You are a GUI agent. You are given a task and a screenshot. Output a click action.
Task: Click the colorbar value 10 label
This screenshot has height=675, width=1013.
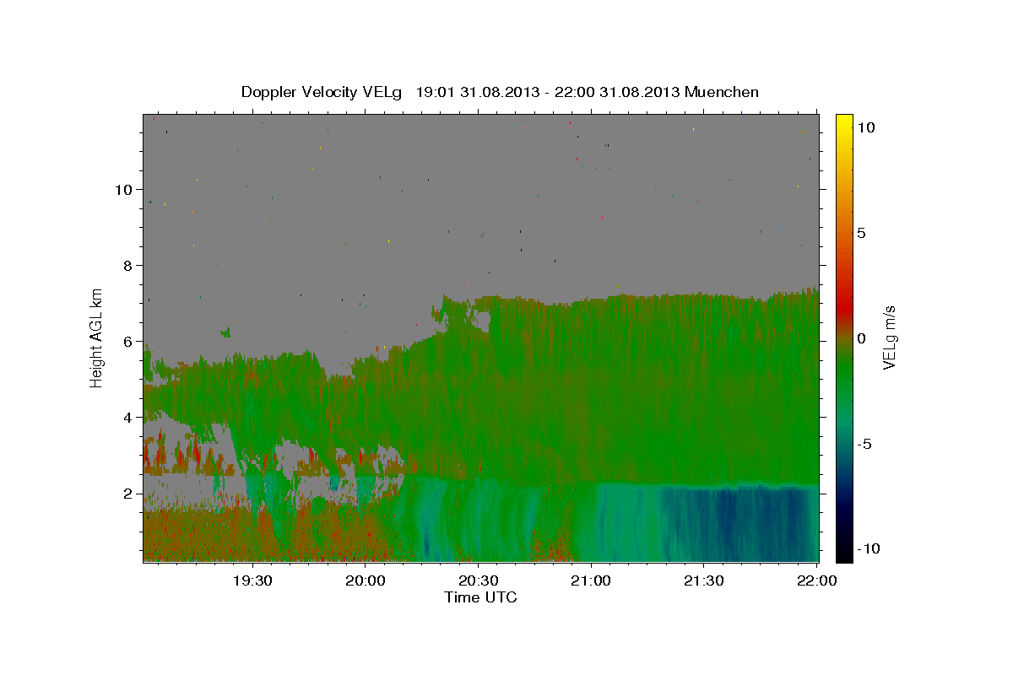point(865,127)
